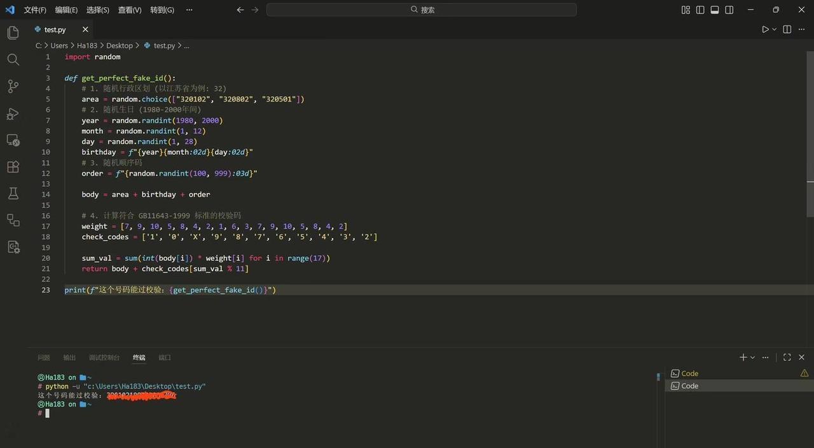Click the Desktop breadcrumb segment
Image resolution: width=814 pixels, height=448 pixels.
pyautogui.click(x=120, y=45)
